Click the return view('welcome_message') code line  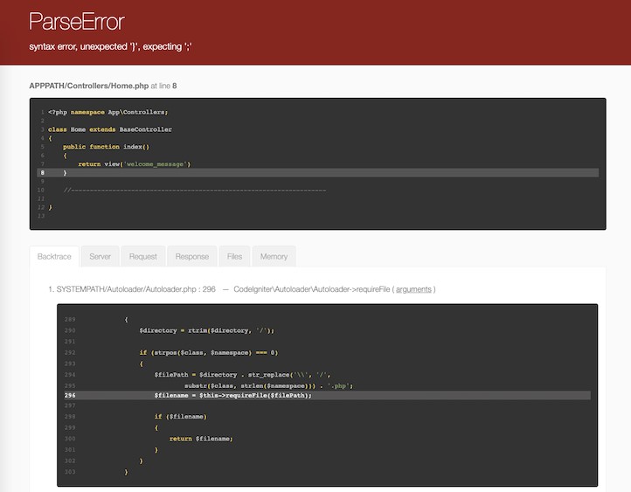pos(134,163)
